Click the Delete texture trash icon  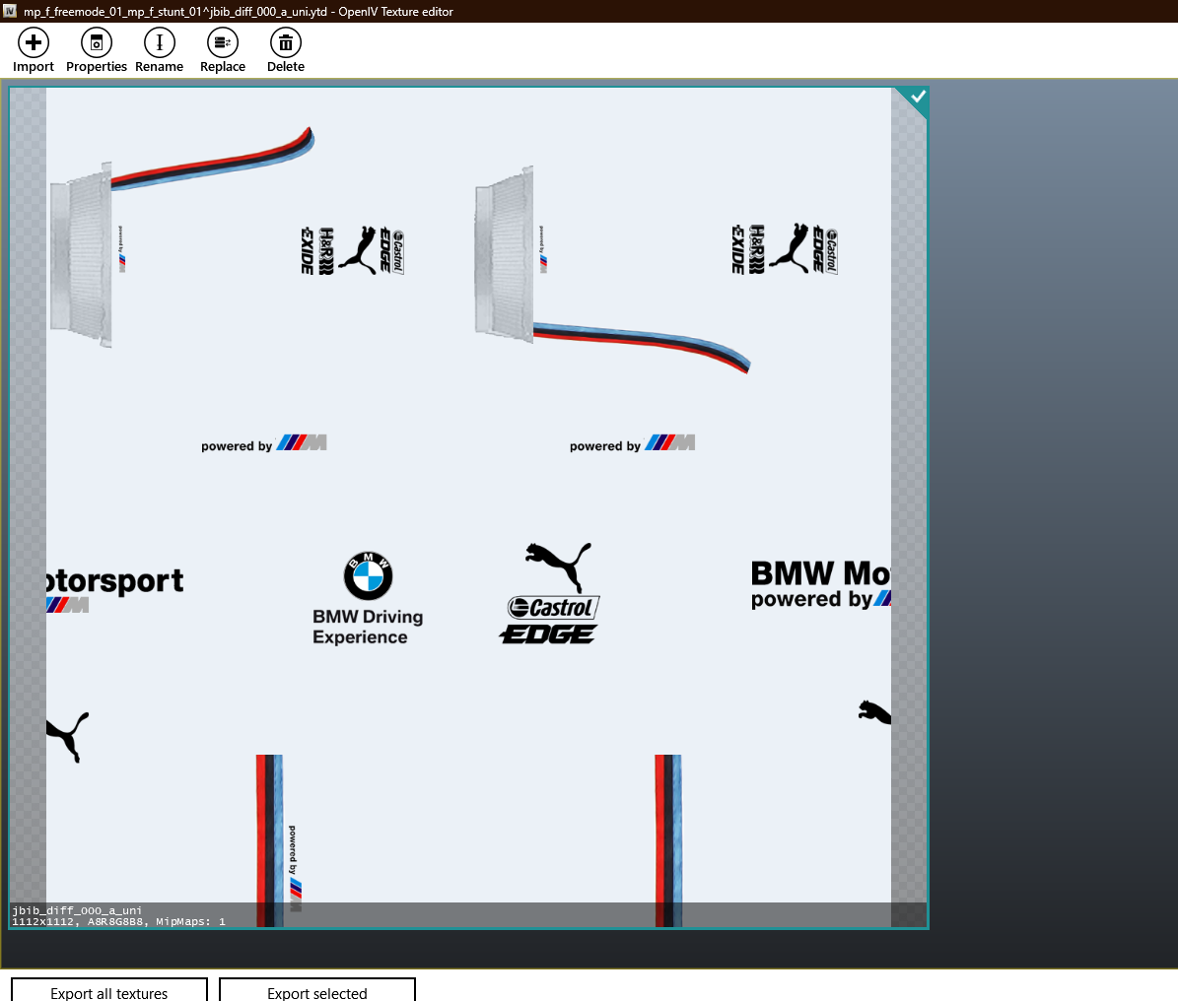(286, 42)
